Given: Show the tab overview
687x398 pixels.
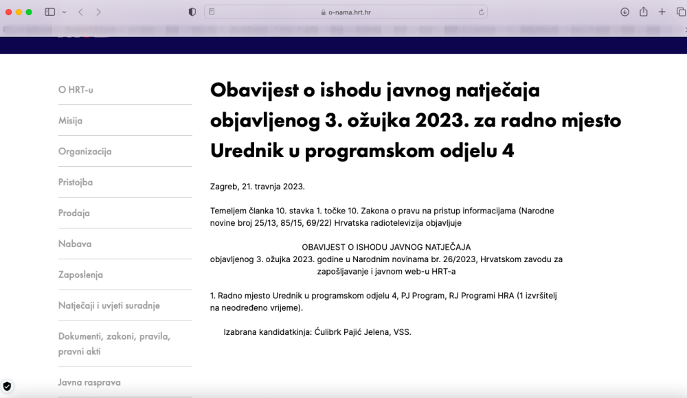Looking at the screenshot, I should click(x=681, y=12).
